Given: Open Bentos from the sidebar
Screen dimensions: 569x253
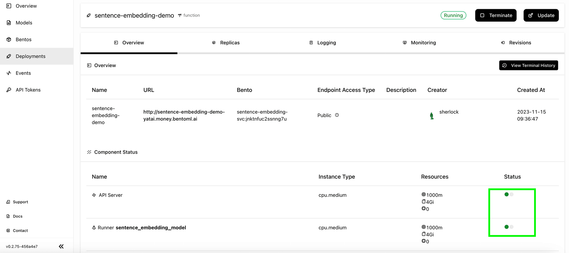Looking at the screenshot, I should click(23, 40).
